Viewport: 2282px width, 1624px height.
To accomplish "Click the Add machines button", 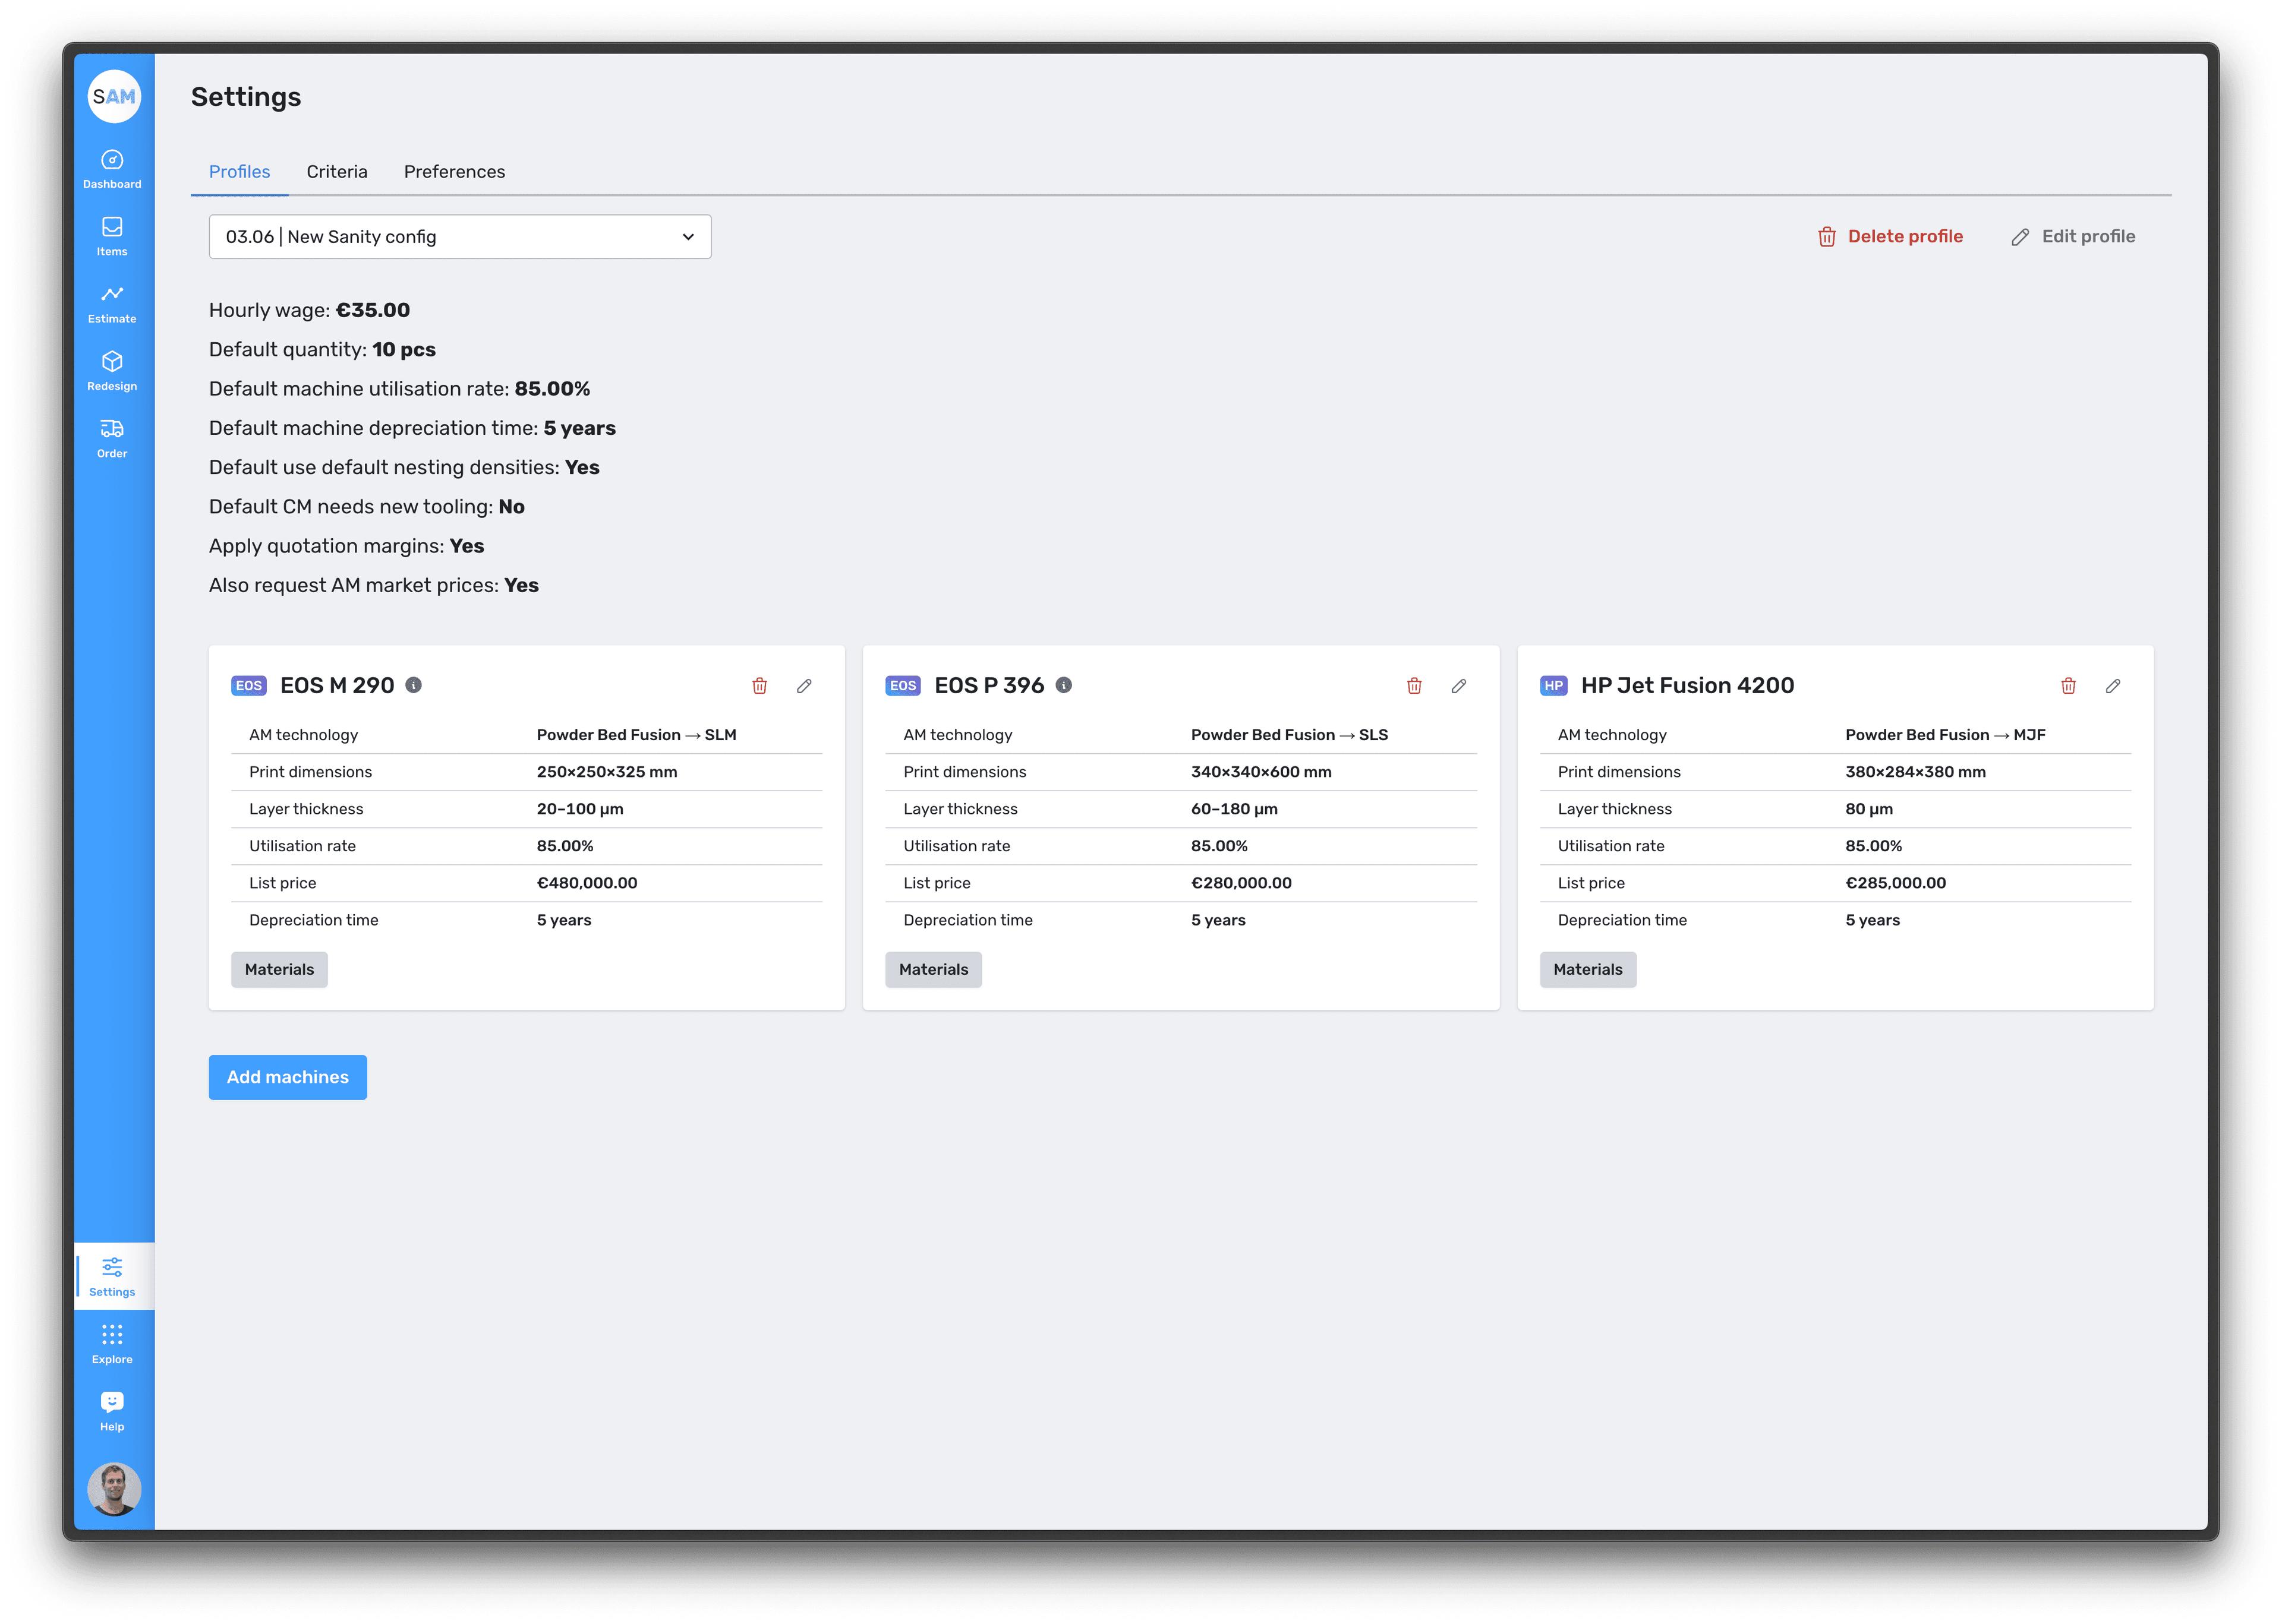I will pos(288,1077).
